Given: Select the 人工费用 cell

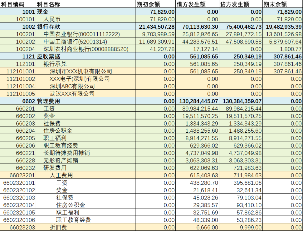Looking at the screenshot, I should [x=86, y=175].
